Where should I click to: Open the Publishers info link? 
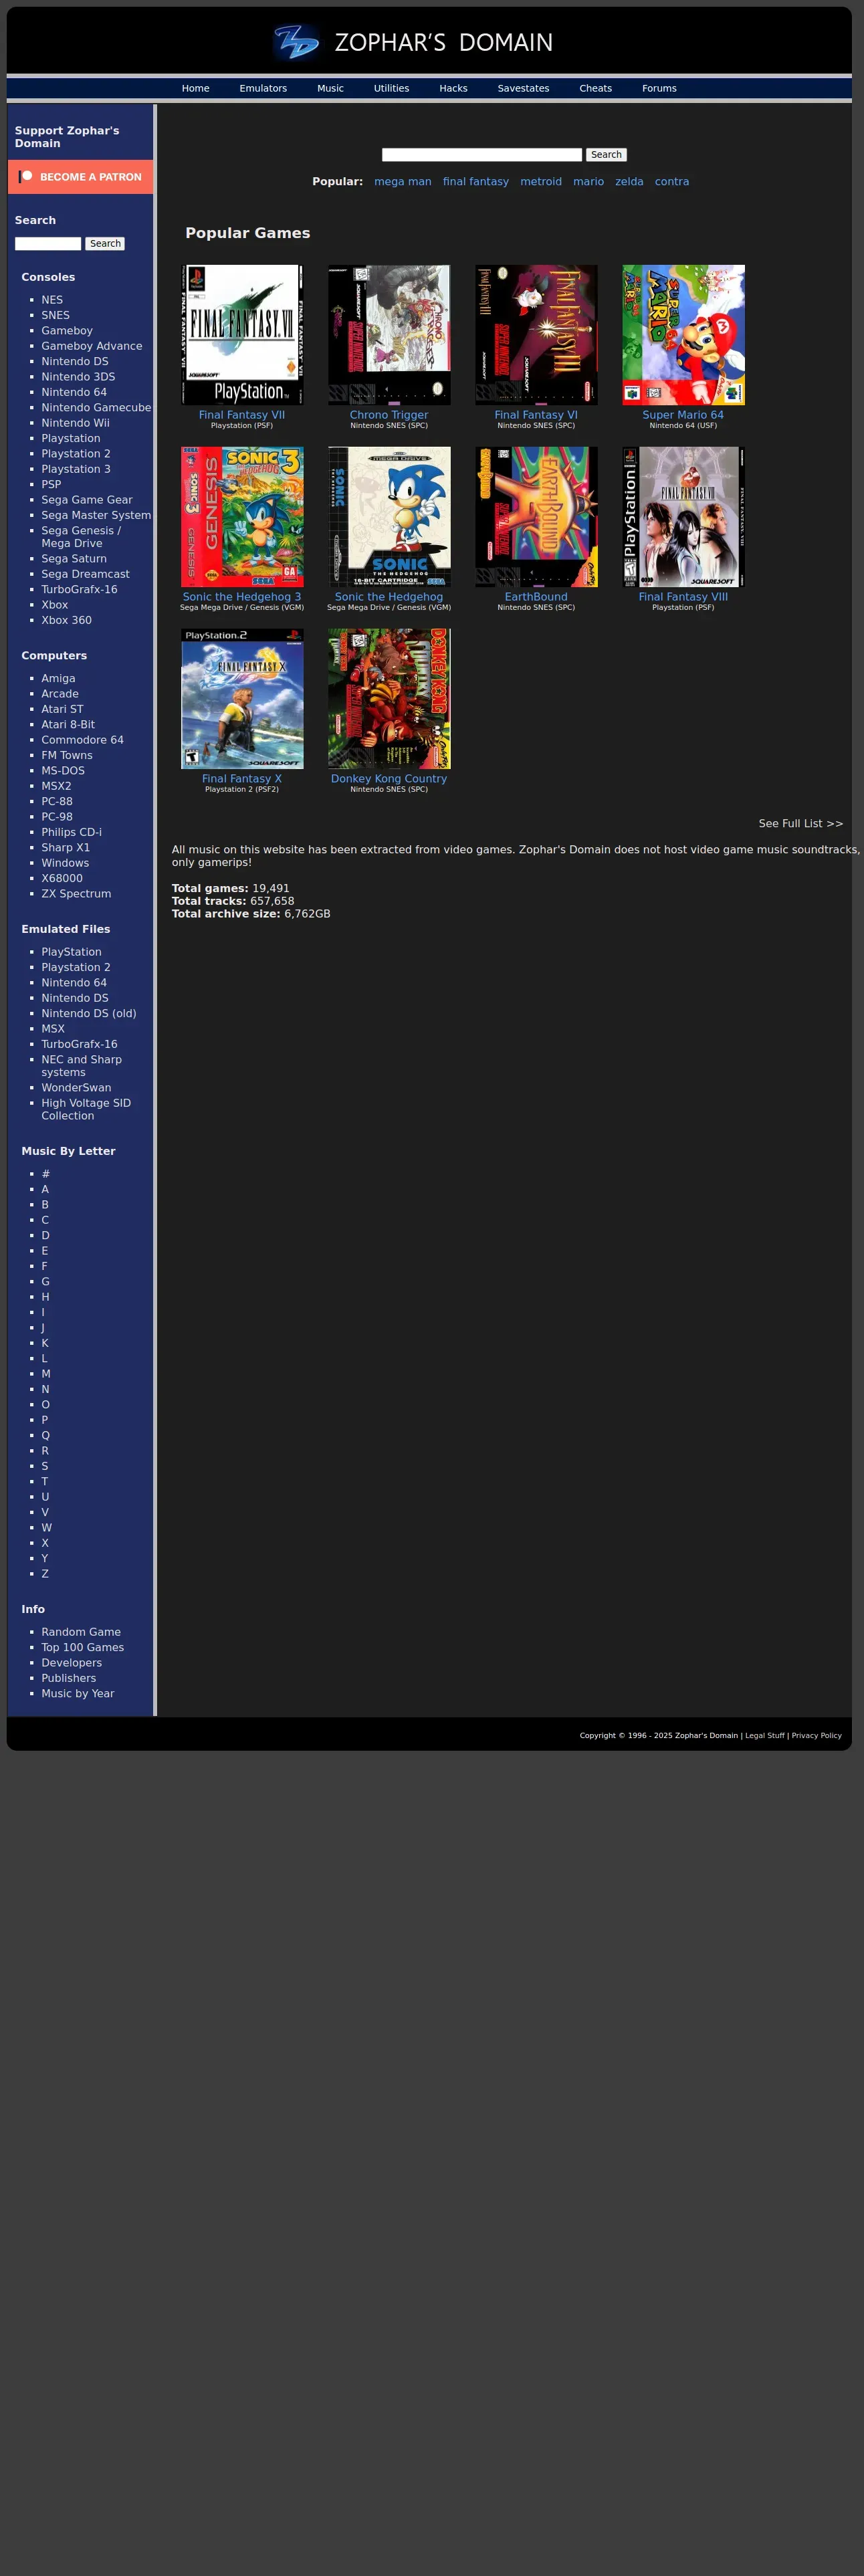click(x=69, y=1678)
